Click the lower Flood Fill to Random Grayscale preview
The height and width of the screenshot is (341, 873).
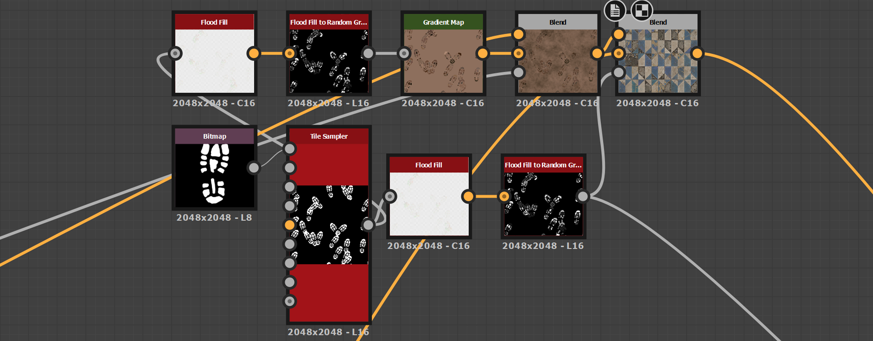pyautogui.click(x=543, y=204)
